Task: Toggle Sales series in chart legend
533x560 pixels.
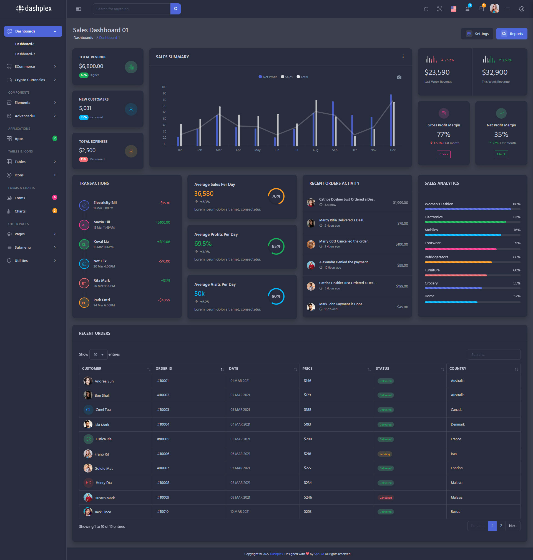Action: (x=287, y=77)
